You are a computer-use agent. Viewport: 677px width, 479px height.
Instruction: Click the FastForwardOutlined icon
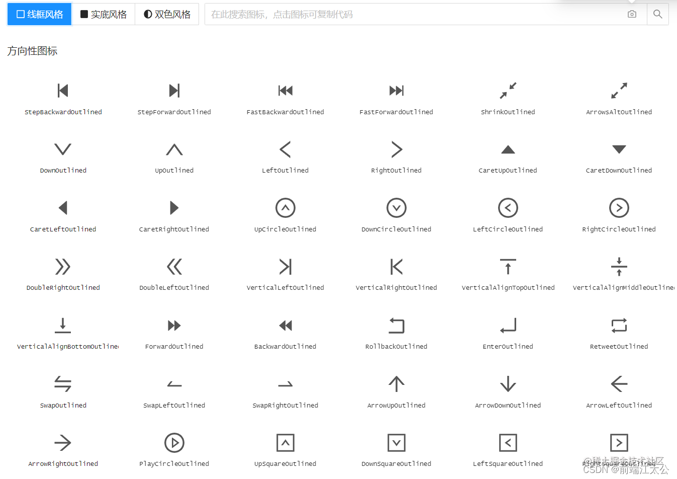tap(397, 91)
